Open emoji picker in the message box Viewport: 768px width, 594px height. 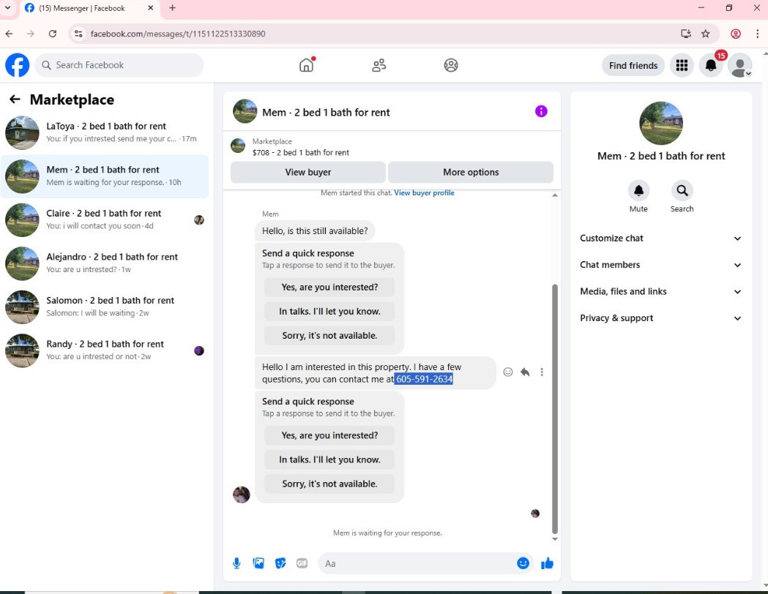523,563
